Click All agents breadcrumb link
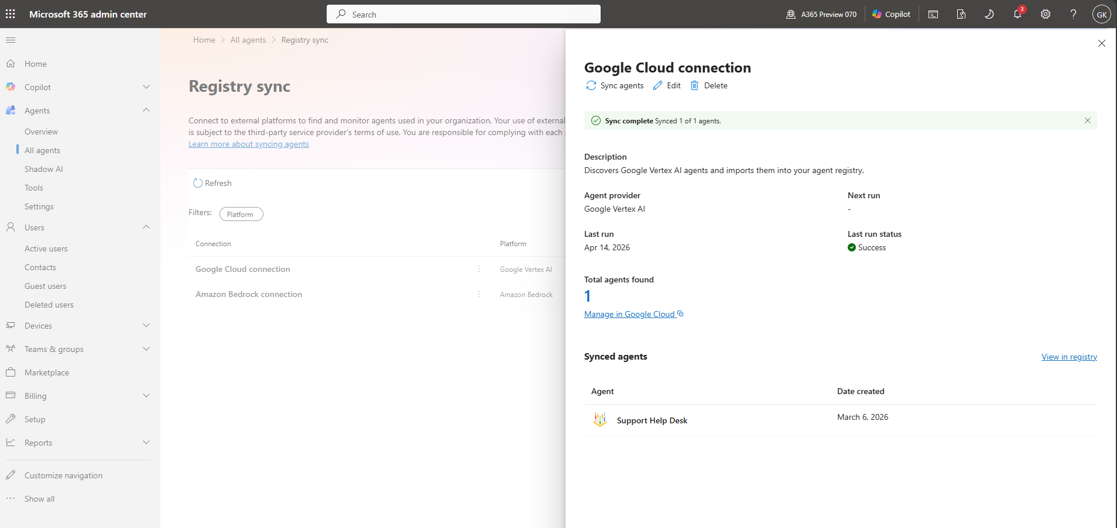The width and height of the screenshot is (1117, 528). click(248, 40)
